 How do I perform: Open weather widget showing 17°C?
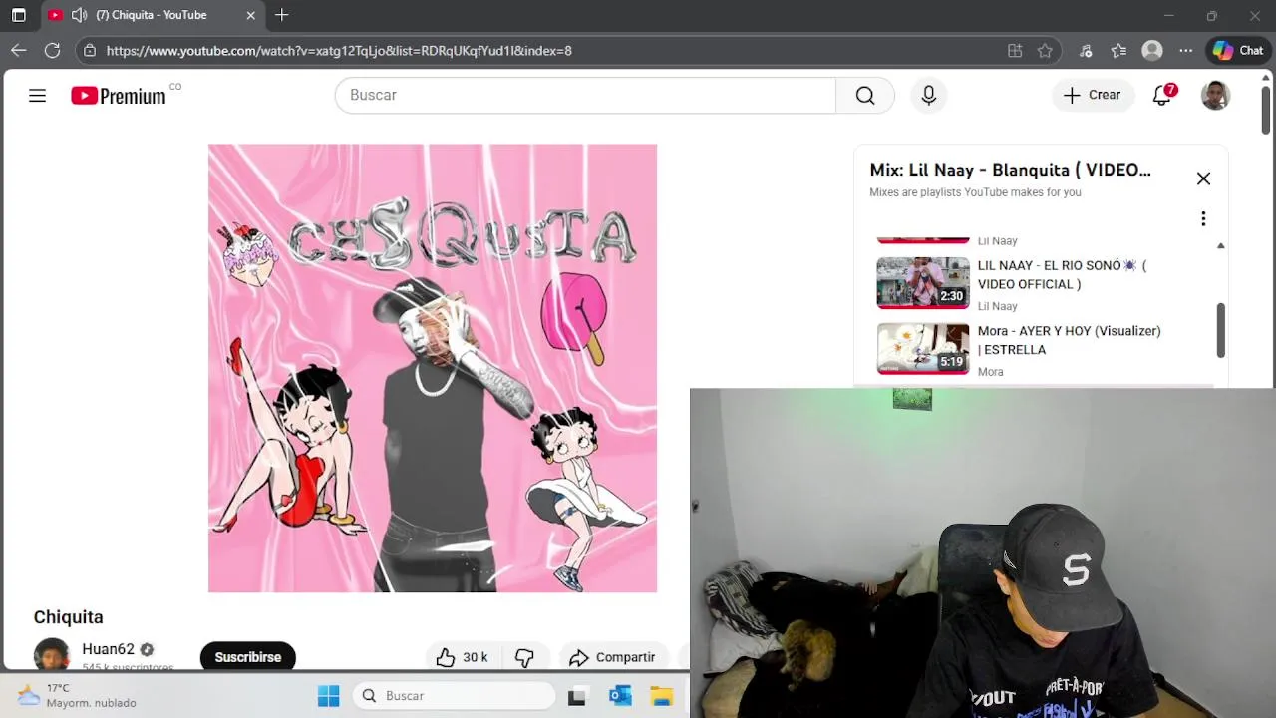(78, 695)
